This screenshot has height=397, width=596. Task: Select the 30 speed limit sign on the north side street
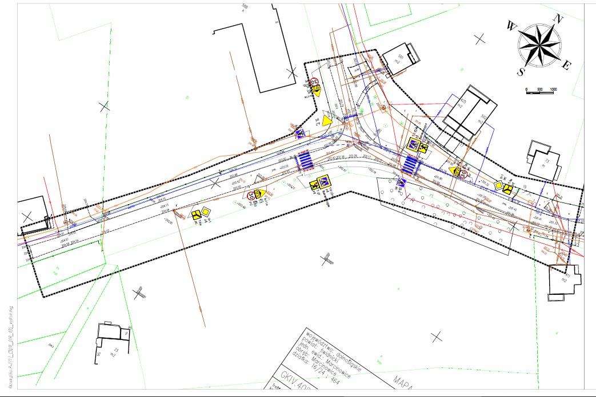point(314,82)
